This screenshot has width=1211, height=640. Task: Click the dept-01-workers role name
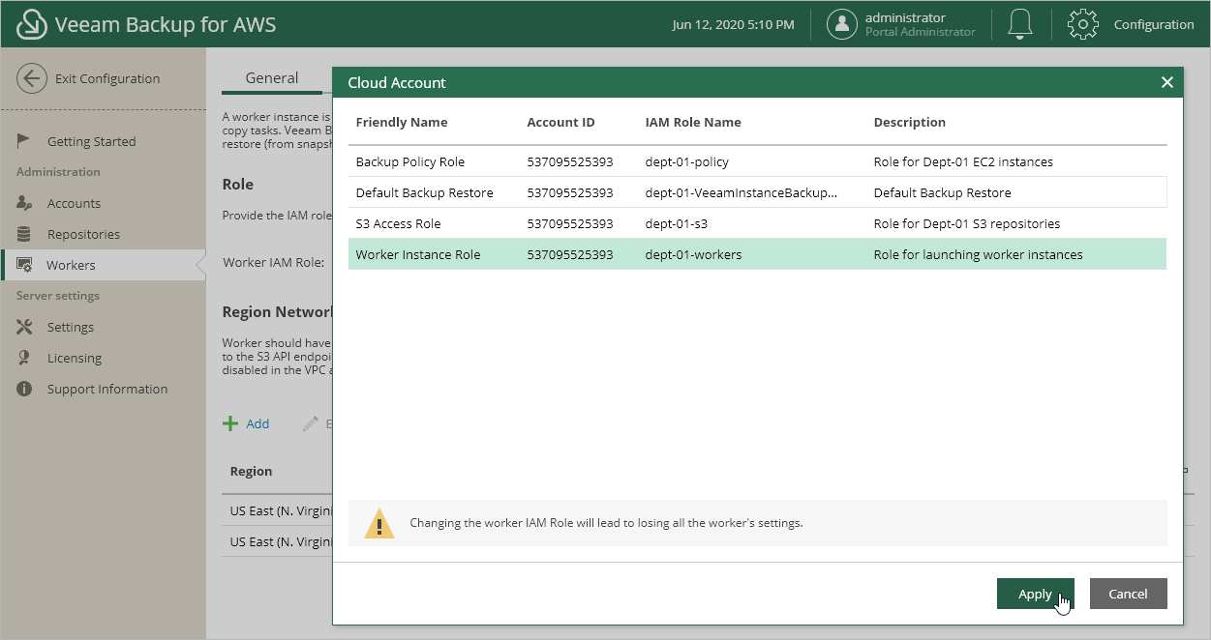tap(693, 254)
